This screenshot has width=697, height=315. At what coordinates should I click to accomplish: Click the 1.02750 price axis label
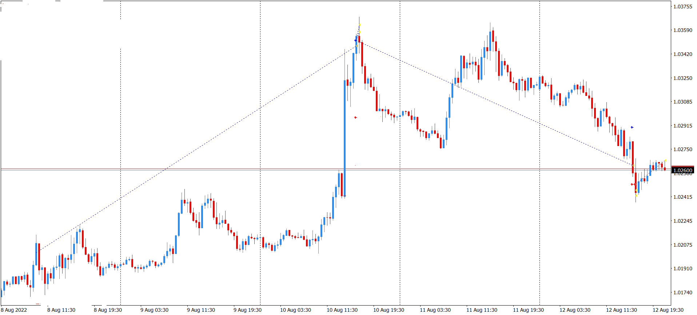[x=683, y=149]
